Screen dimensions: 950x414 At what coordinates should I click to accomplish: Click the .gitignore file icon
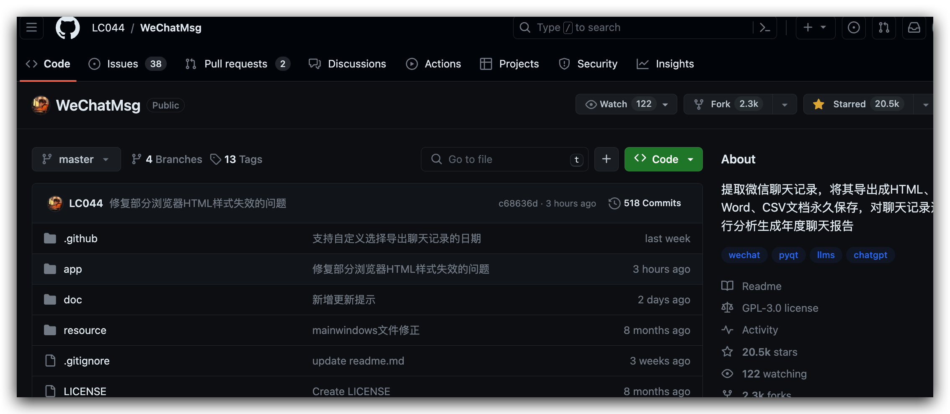pos(50,361)
